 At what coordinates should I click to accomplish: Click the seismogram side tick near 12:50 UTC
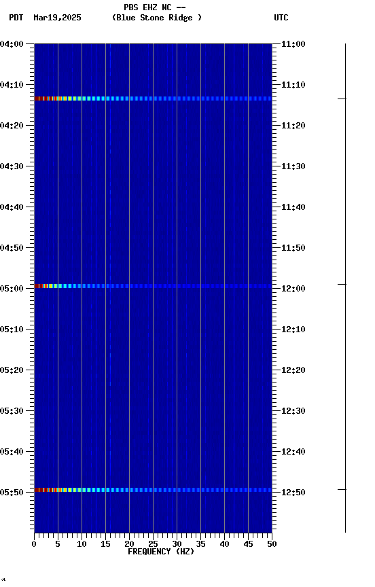click(x=342, y=489)
